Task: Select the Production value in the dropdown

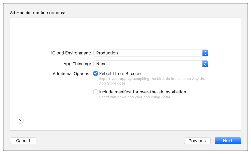Action: [107, 53]
